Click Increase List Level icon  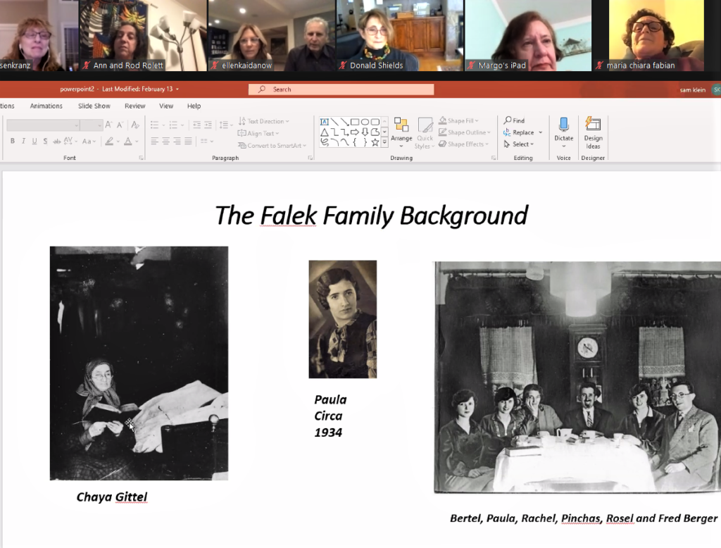coord(208,125)
